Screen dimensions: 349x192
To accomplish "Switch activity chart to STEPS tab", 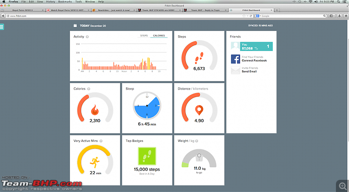I will [144, 36].
